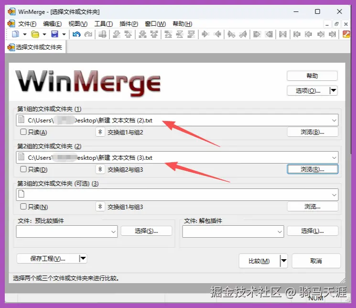Expand the 比较(M) dropdown arrow

coord(284,261)
